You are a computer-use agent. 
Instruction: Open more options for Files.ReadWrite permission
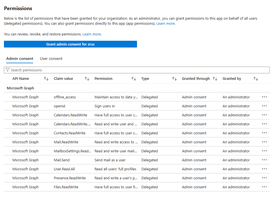point(264,187)
